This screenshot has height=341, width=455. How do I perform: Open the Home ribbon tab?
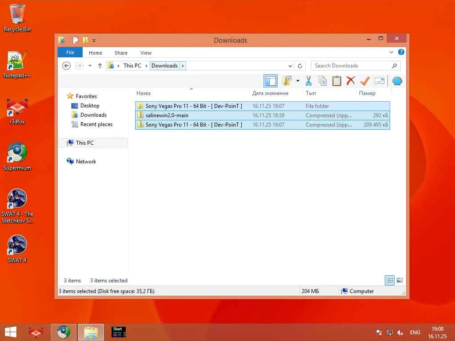[96, 53]
